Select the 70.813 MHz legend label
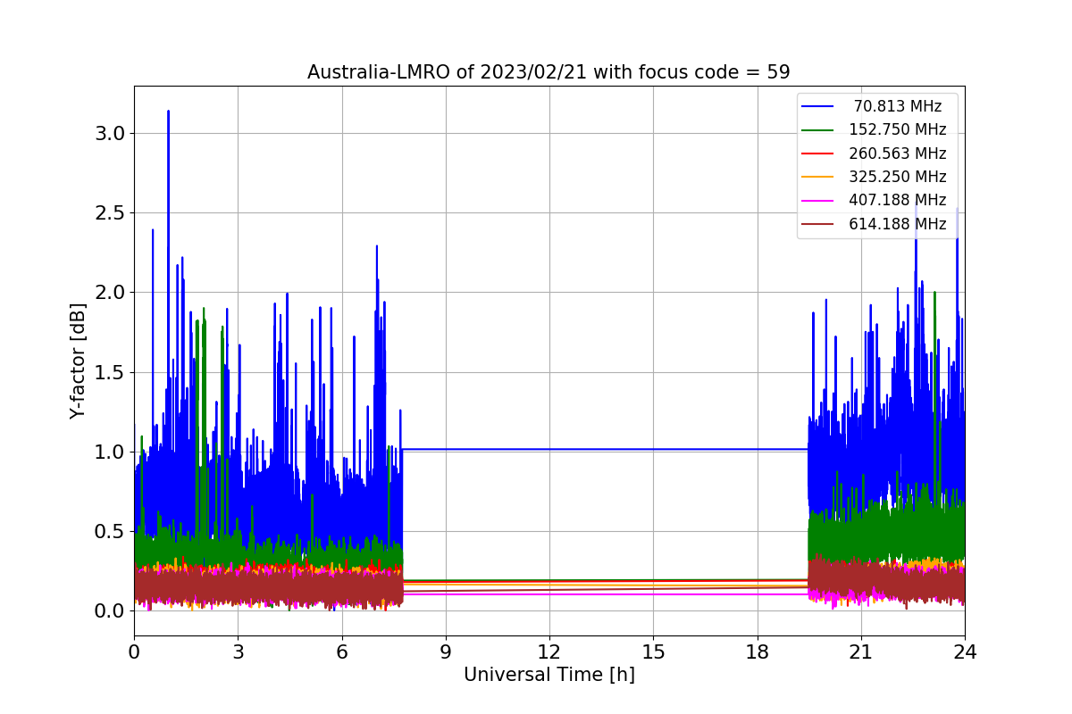Screen dimensions: 1072x714 pos(898,106)
